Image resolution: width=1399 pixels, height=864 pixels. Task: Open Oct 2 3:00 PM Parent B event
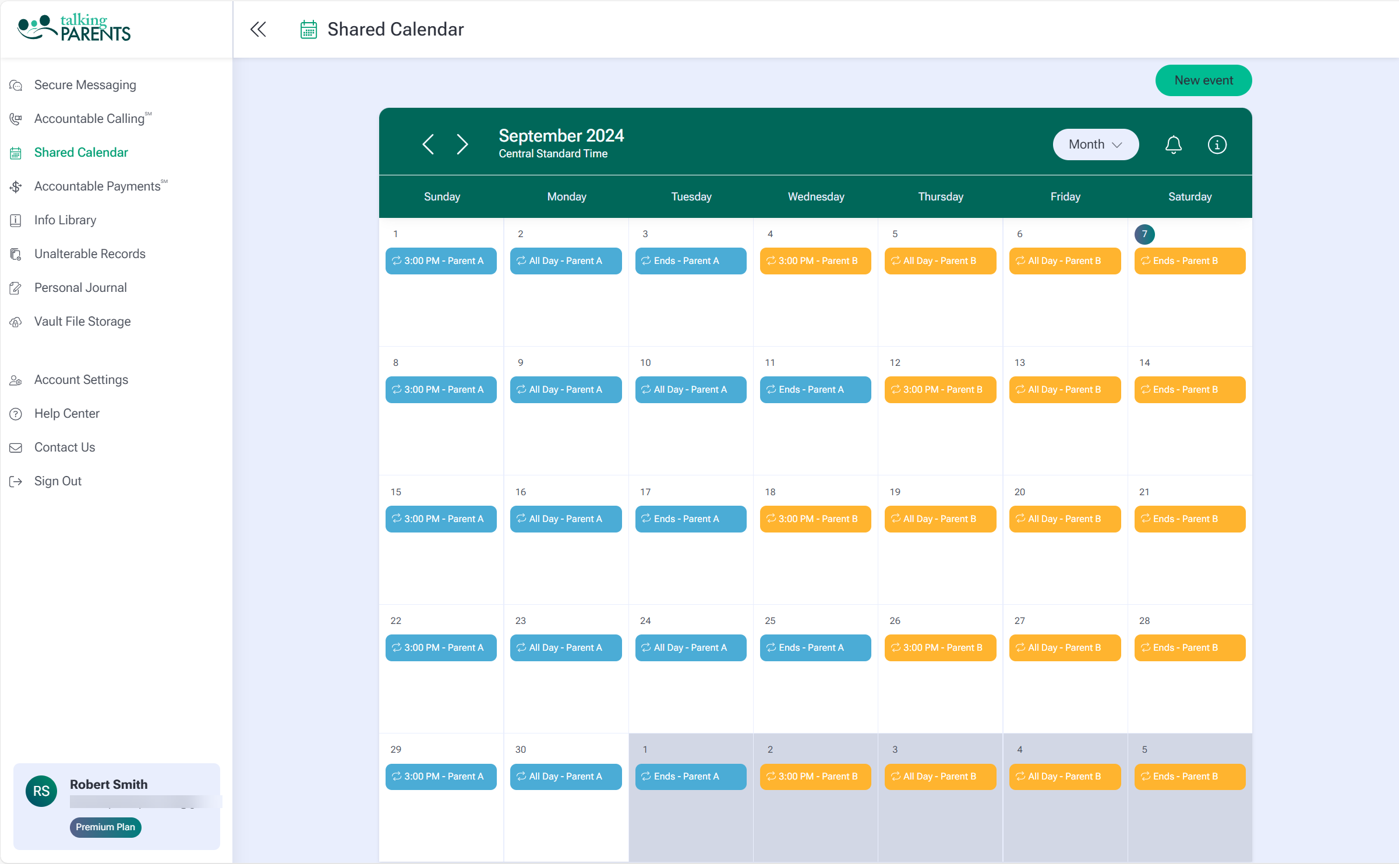pyautogui.click(x=815, y=777)
